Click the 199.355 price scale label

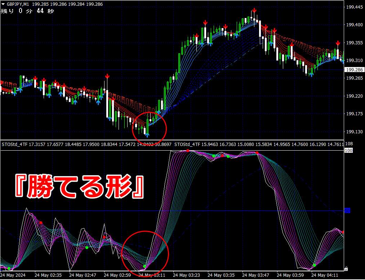pyautogui.click(x=355, y=43)
